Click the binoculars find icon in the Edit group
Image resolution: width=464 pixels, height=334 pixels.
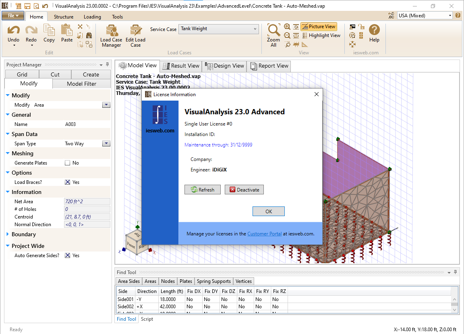pyautogui.click(x=89, y=35)
